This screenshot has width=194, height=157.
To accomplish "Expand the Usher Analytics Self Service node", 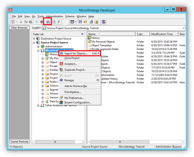I will [x=38, y=106].
